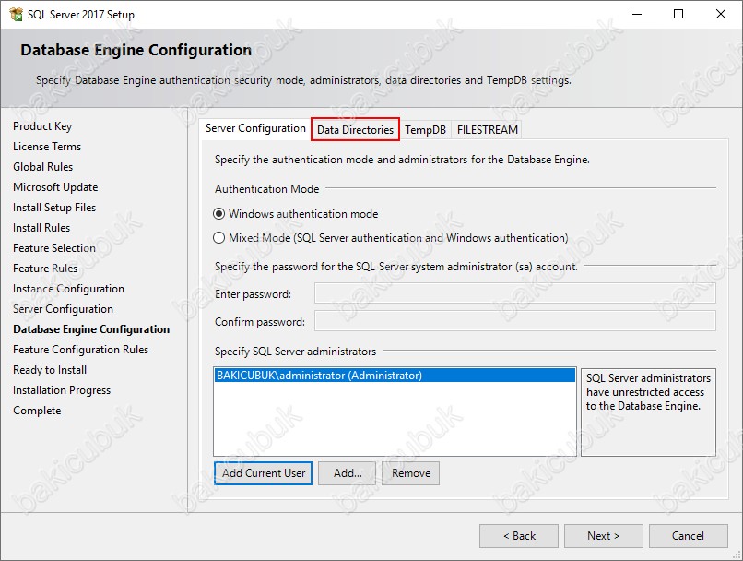
Task: Click Ready to Install step
Action: tap(50, 370)
